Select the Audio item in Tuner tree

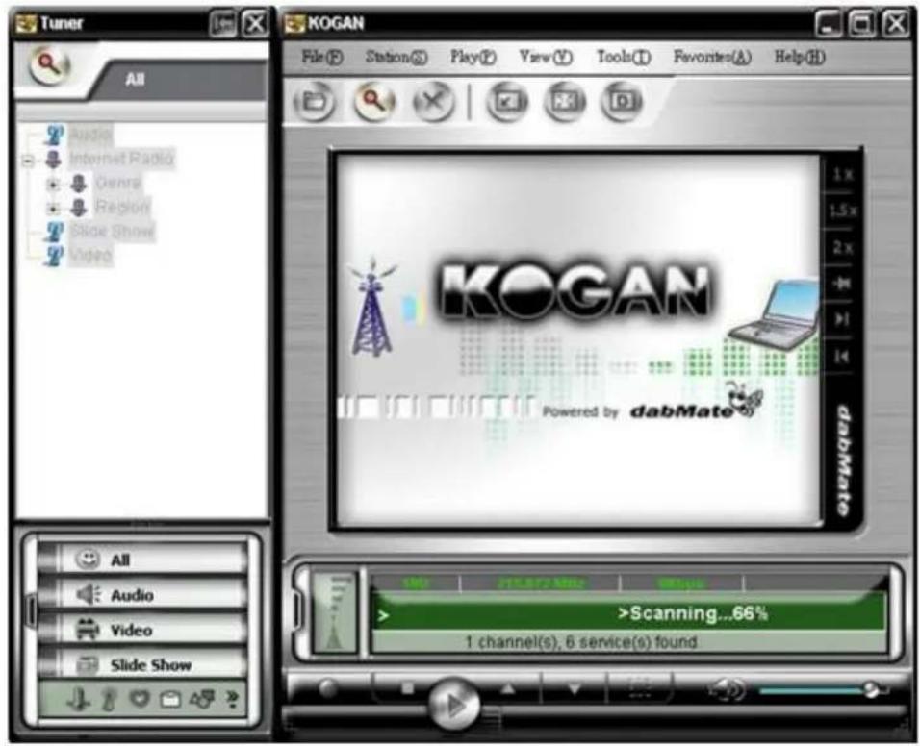(x=90, y=135)
